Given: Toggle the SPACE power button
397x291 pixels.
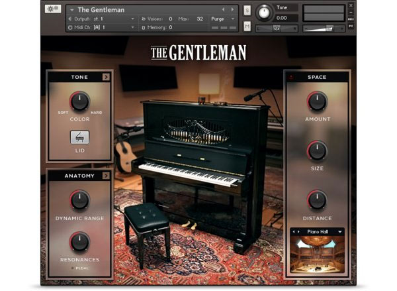Looking at the screenshot, I should [291, 77].
